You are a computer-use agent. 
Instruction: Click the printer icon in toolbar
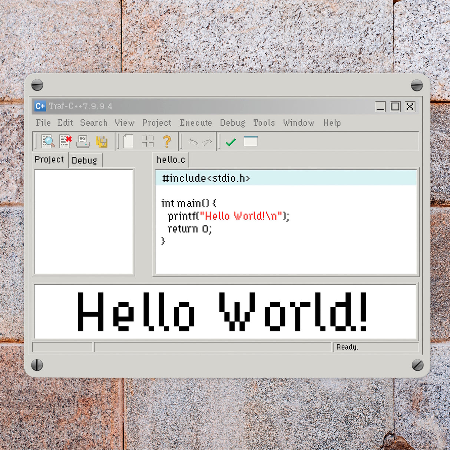(83, 142)
